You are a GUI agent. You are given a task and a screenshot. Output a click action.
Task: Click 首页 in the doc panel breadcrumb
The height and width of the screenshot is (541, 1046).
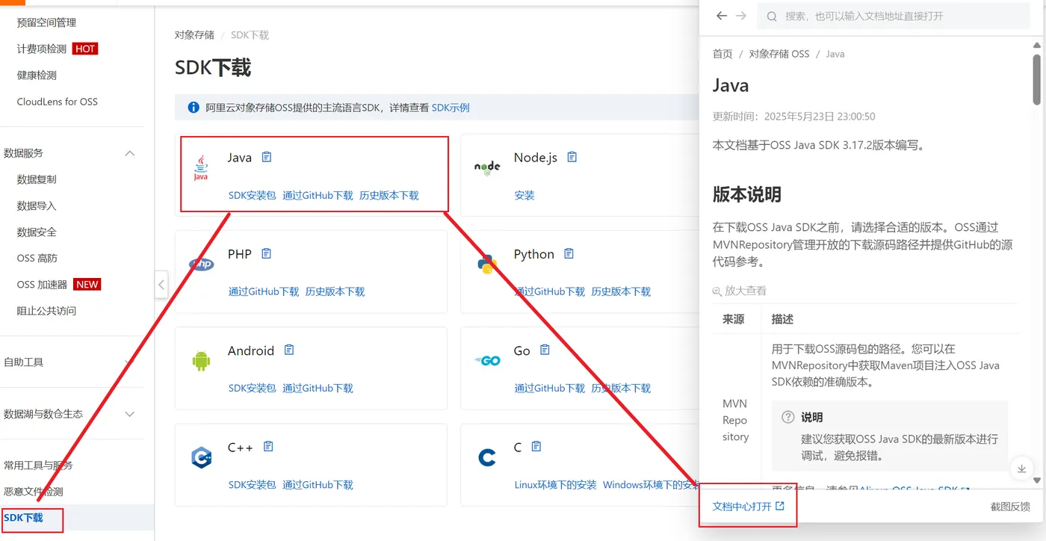722,54
